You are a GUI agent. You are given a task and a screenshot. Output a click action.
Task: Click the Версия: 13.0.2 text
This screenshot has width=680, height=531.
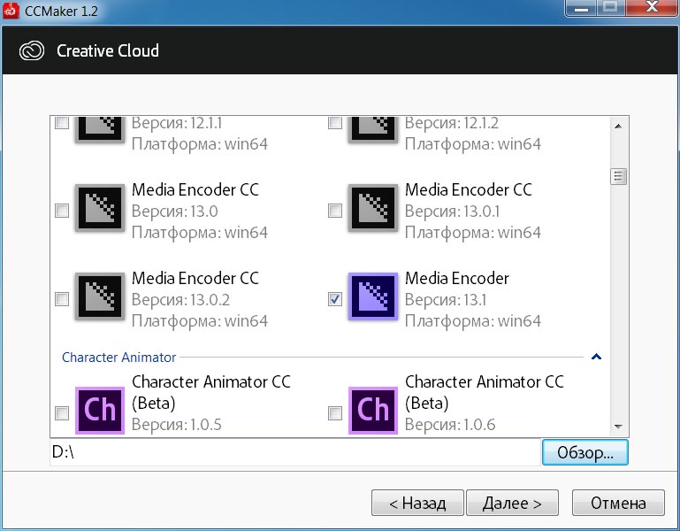(x=181, y=300)
